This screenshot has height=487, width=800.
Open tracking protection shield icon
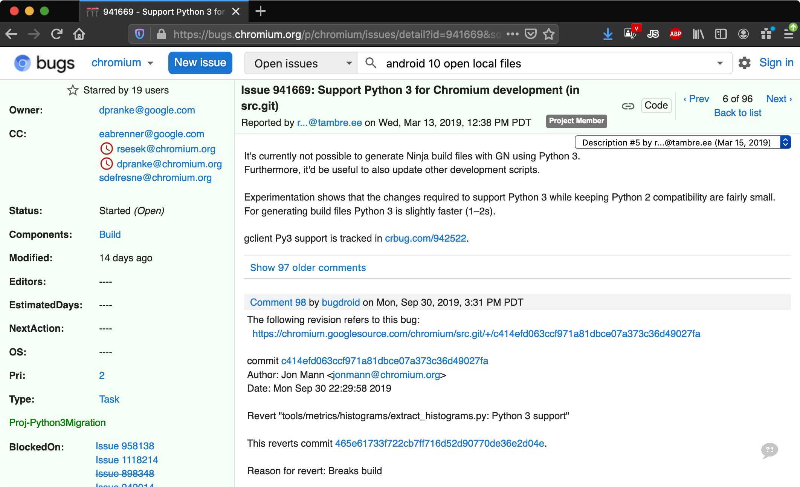coord(140,34)
